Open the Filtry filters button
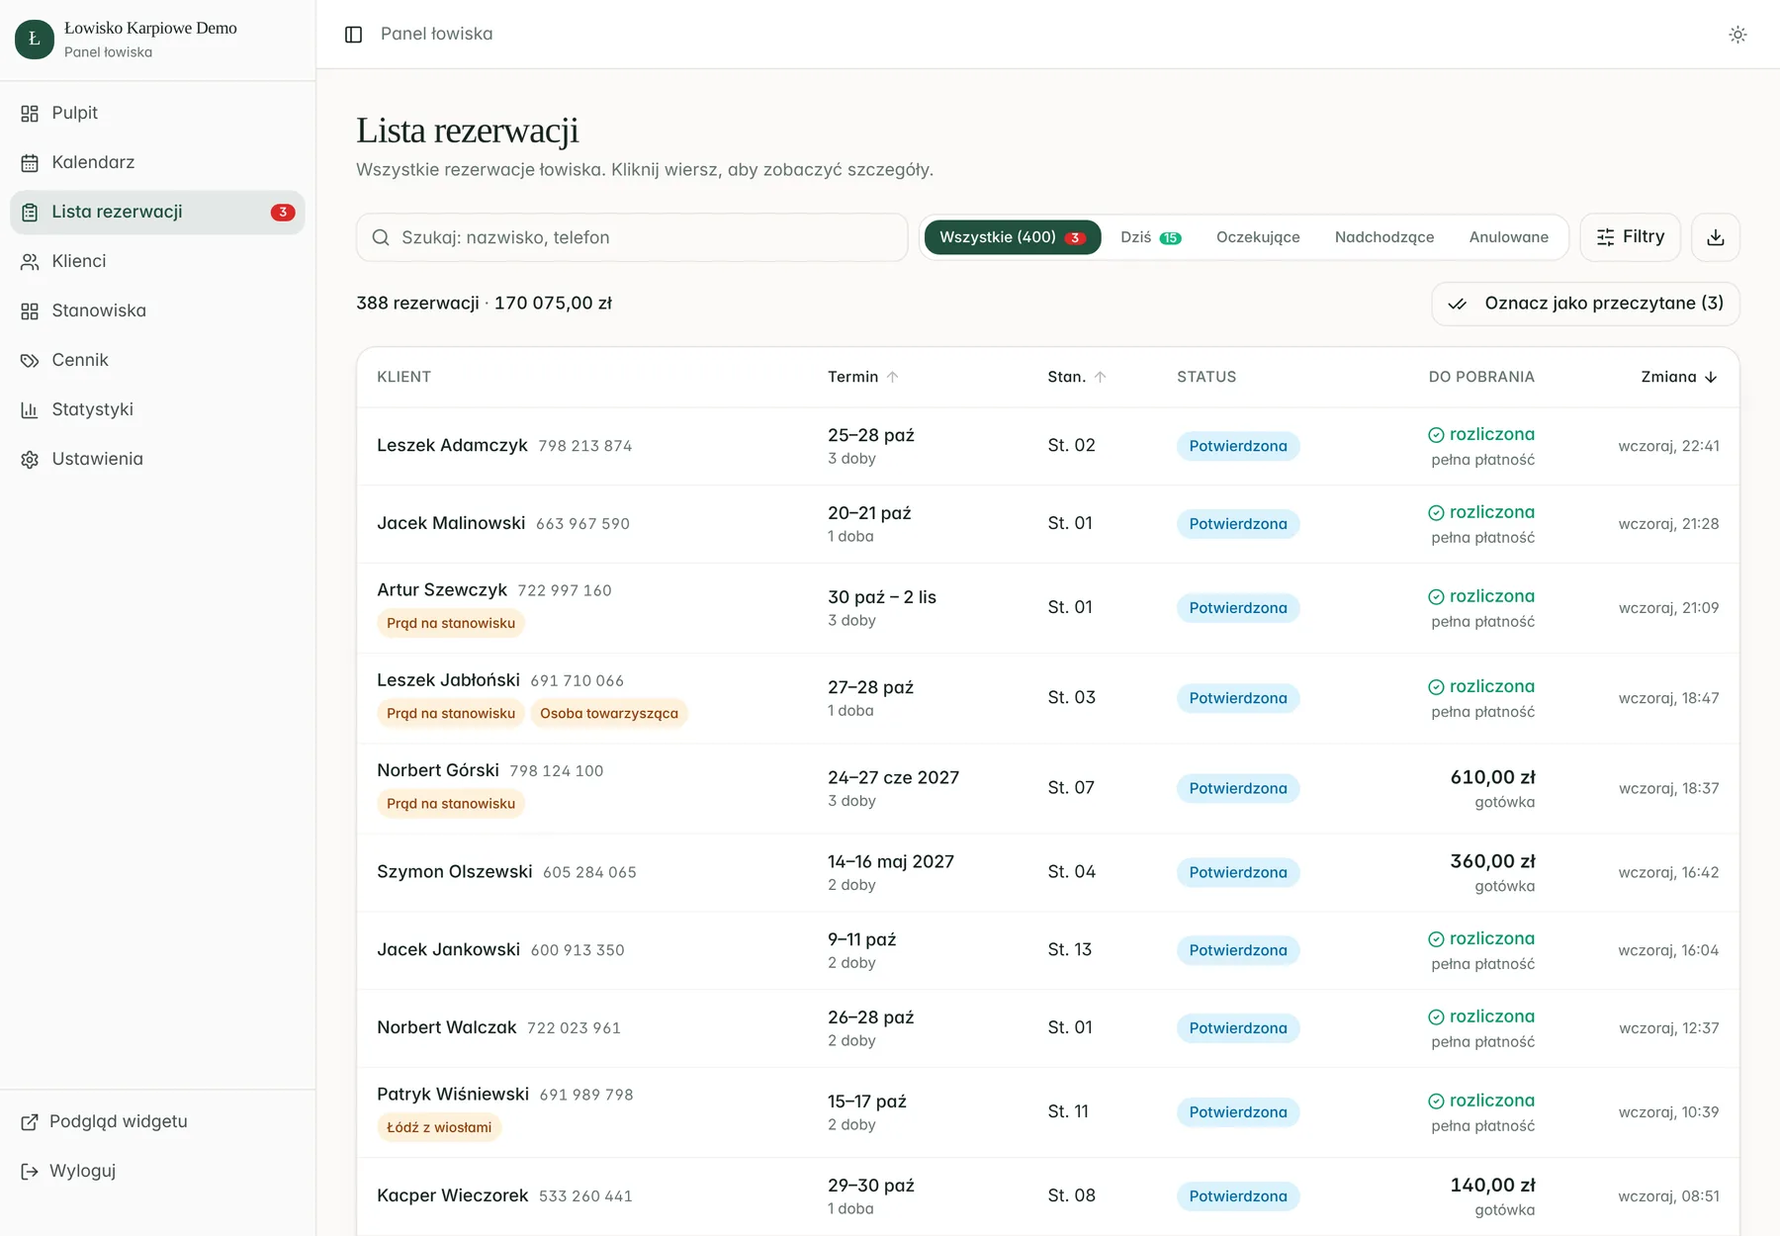 1630,237
